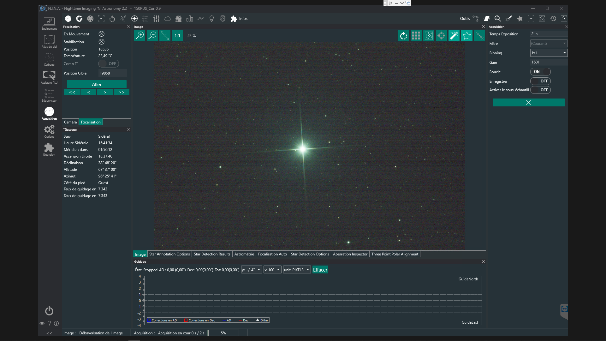This screenshot has width=606, height=341.
Task: Toggle the star detection button above image
Action: tap(467, 36)
